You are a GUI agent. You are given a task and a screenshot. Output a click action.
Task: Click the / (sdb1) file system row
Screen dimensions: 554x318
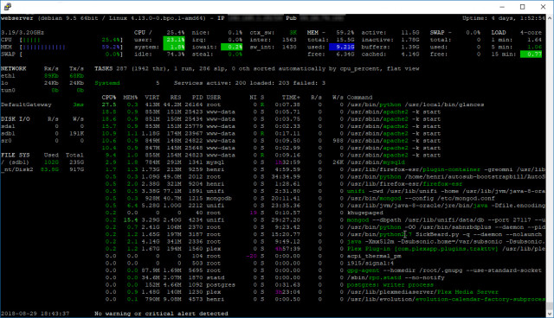coord(42,162)
